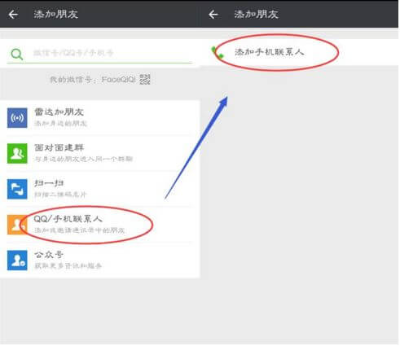Tap subtitle 添加或邀请通讯录中的朋友
This screenshot has height=346, width=400.
pyautogui.click(x=79, y=230)
